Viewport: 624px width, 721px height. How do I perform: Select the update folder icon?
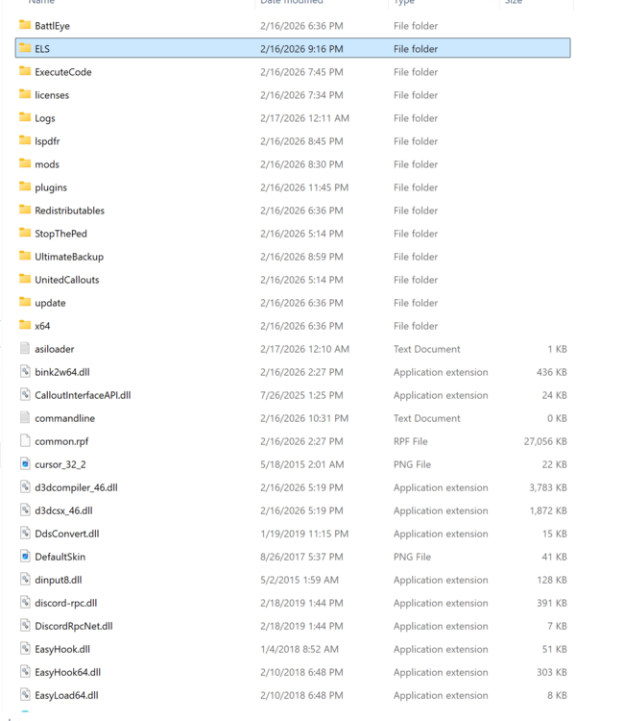coord(25,302)
